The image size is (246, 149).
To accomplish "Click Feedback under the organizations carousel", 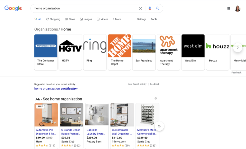I will tap(236, 73).
